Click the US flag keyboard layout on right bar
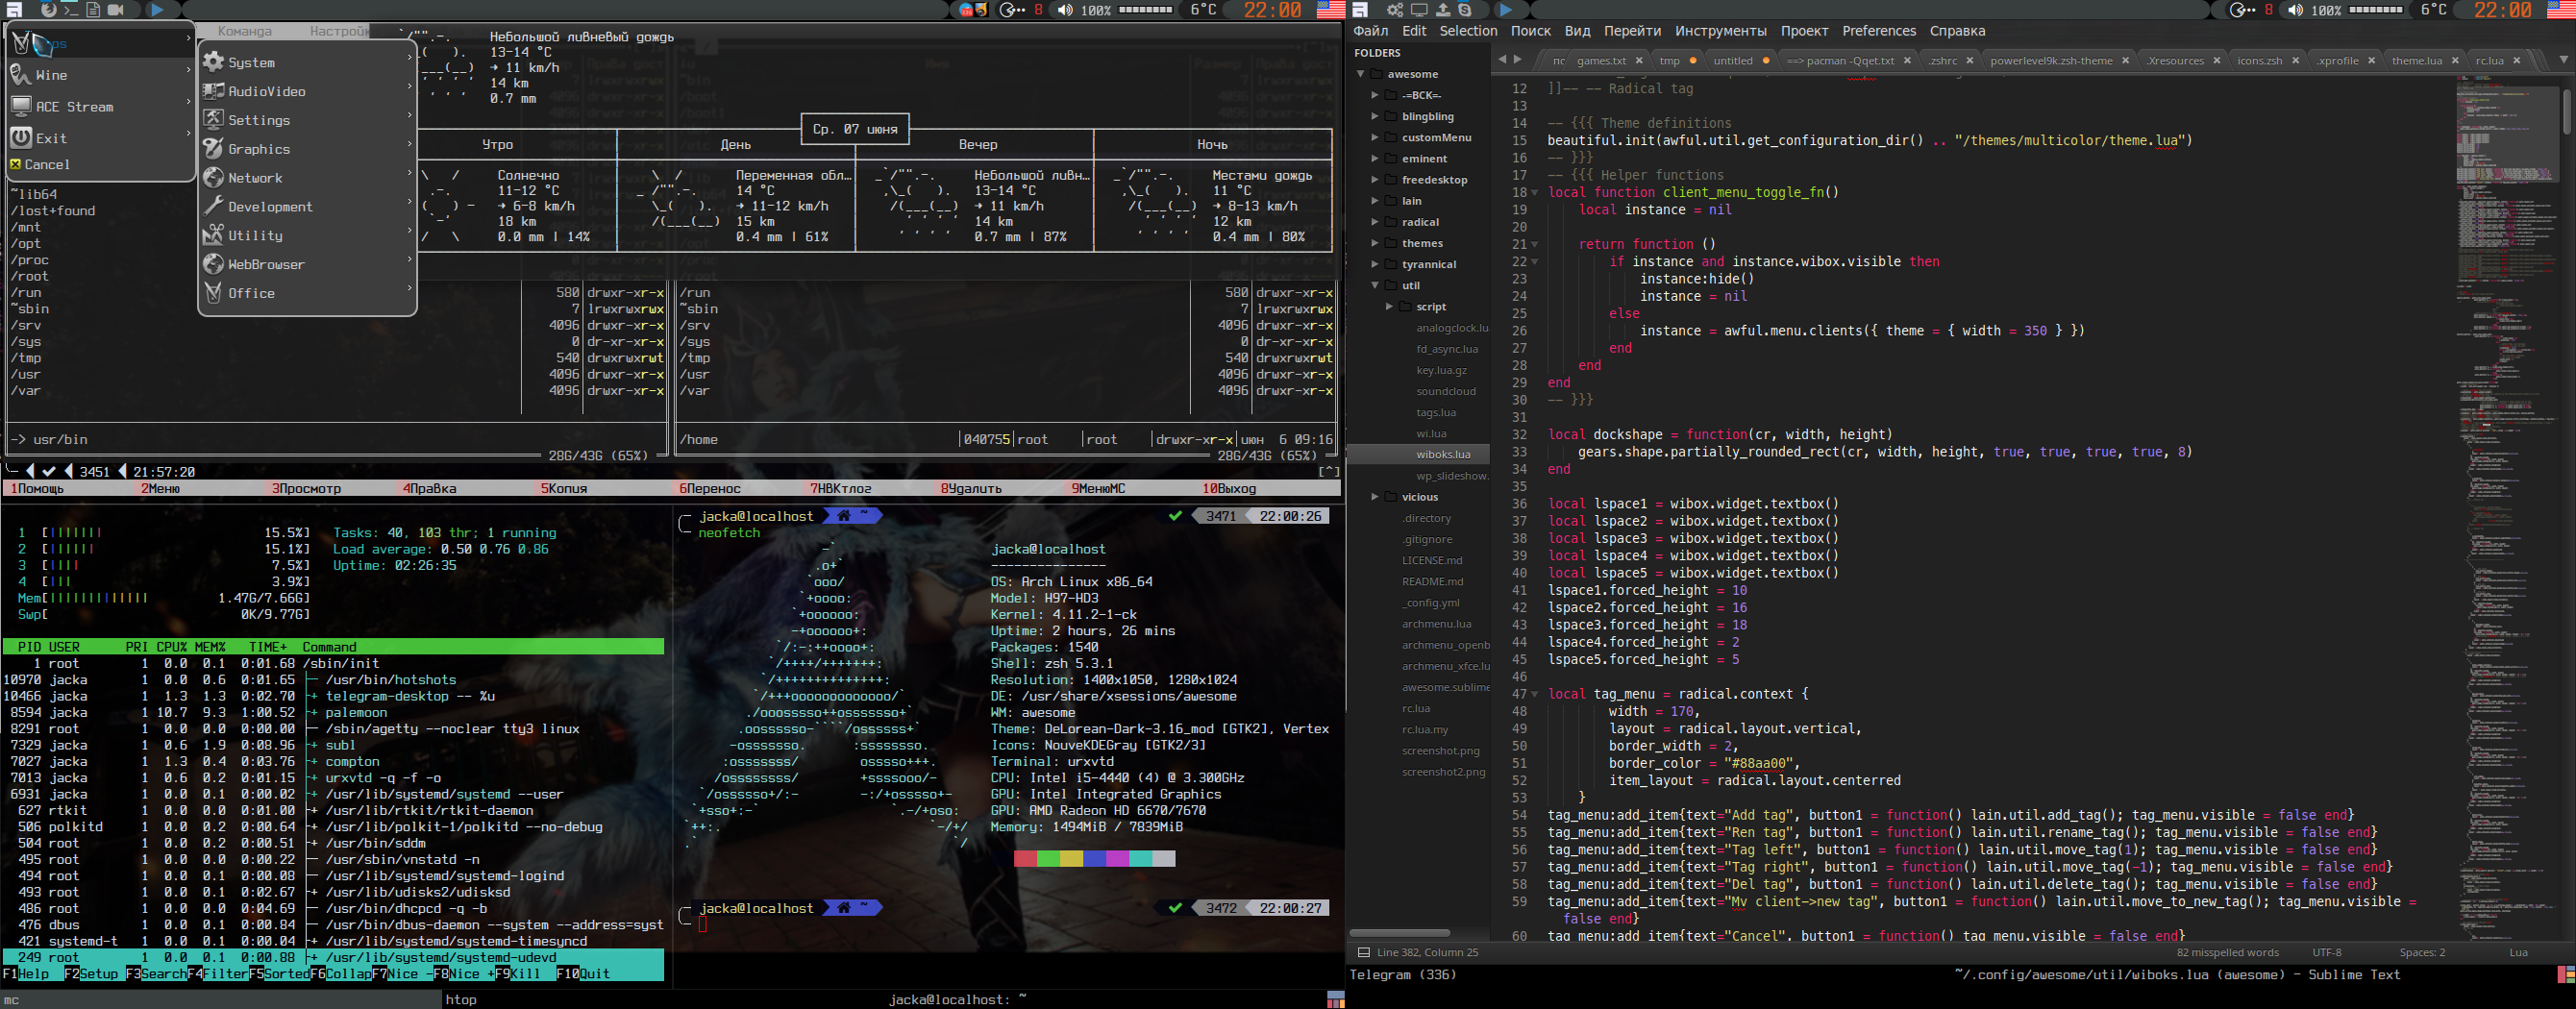 (2561, 10)
